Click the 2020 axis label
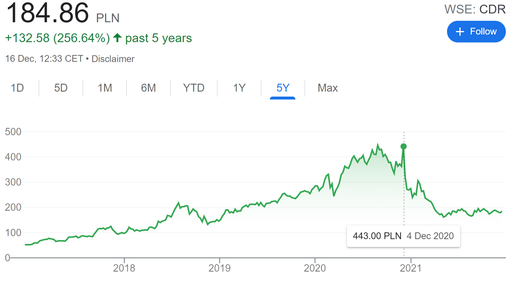This screenshot has height=283, width=512. (315, 268)
